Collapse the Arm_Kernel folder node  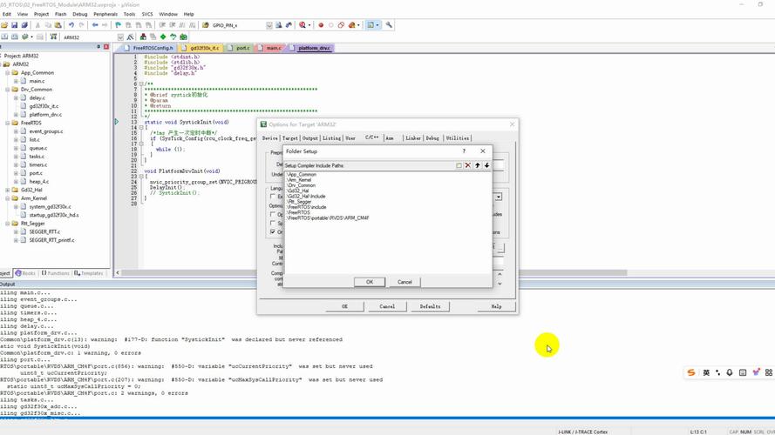(x=8, y=198)
